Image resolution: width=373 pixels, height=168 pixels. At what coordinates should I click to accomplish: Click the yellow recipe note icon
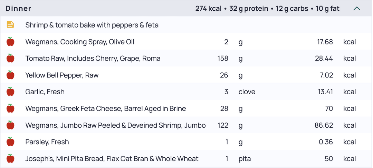(10, 25)
